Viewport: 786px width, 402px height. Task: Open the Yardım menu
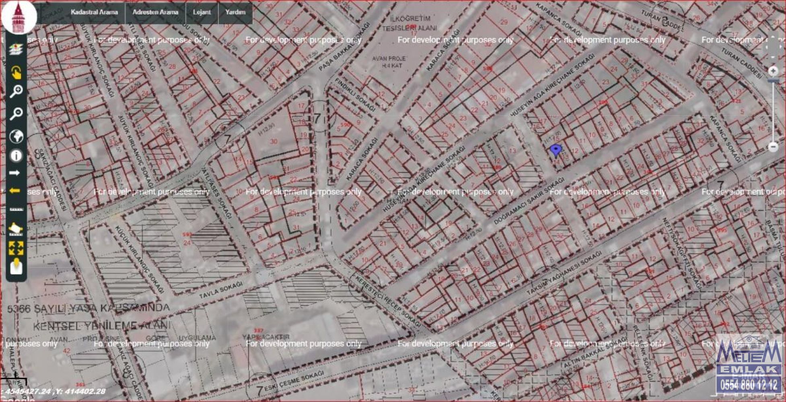(235, 12)
